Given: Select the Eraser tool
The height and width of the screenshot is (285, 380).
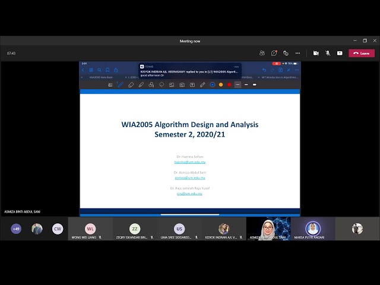Looking at the screenshot, I should pos(131,84).
